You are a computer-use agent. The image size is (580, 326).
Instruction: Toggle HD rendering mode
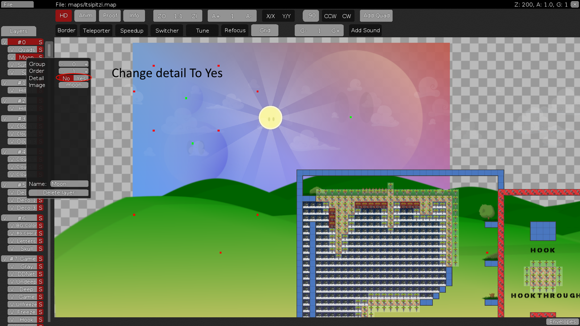tap(63, 16)
